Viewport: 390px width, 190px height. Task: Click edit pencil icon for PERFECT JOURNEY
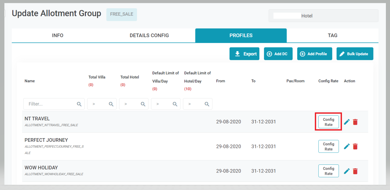(x=347, y=147)
